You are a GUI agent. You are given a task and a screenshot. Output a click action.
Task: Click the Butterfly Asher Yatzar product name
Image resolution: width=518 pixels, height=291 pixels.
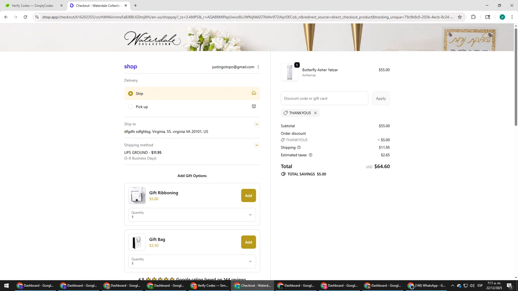click(320, 70)
